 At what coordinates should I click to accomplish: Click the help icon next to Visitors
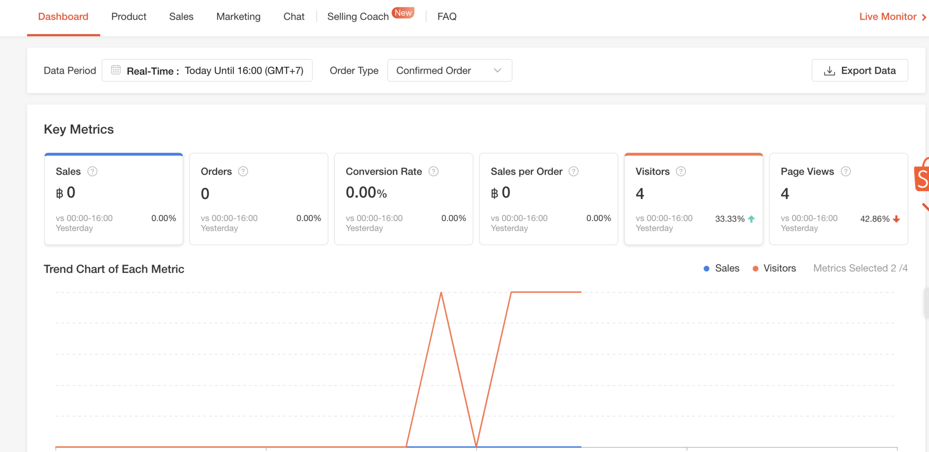681,171
